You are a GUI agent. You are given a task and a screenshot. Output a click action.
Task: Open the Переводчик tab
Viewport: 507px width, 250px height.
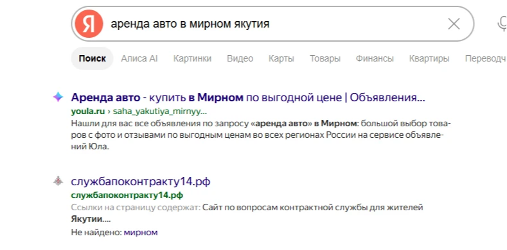[x=486, y=58]
